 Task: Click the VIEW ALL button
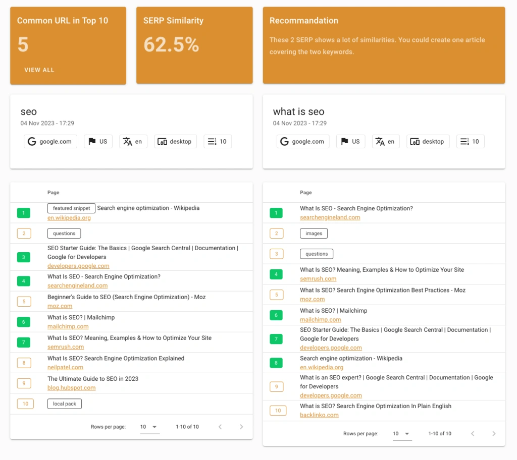coord(39,70)
